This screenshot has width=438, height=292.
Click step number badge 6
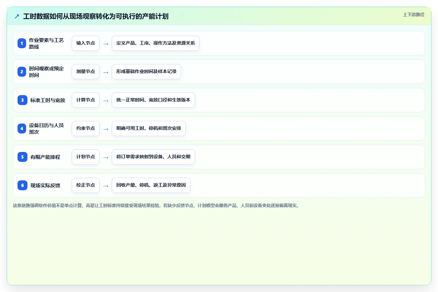[22, 185]
